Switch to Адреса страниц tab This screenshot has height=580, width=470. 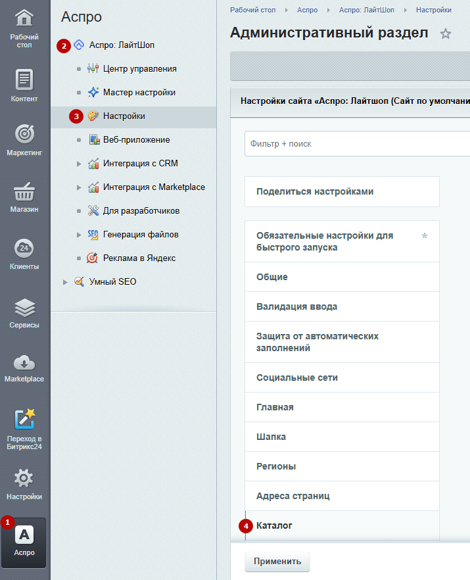point(342,496)
